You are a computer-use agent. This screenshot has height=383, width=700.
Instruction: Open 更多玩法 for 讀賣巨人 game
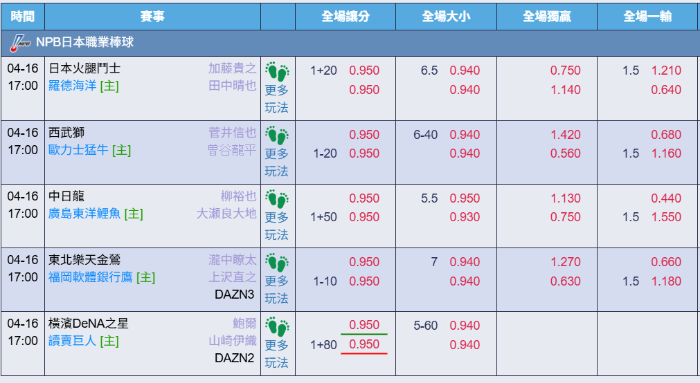(277, 354)
